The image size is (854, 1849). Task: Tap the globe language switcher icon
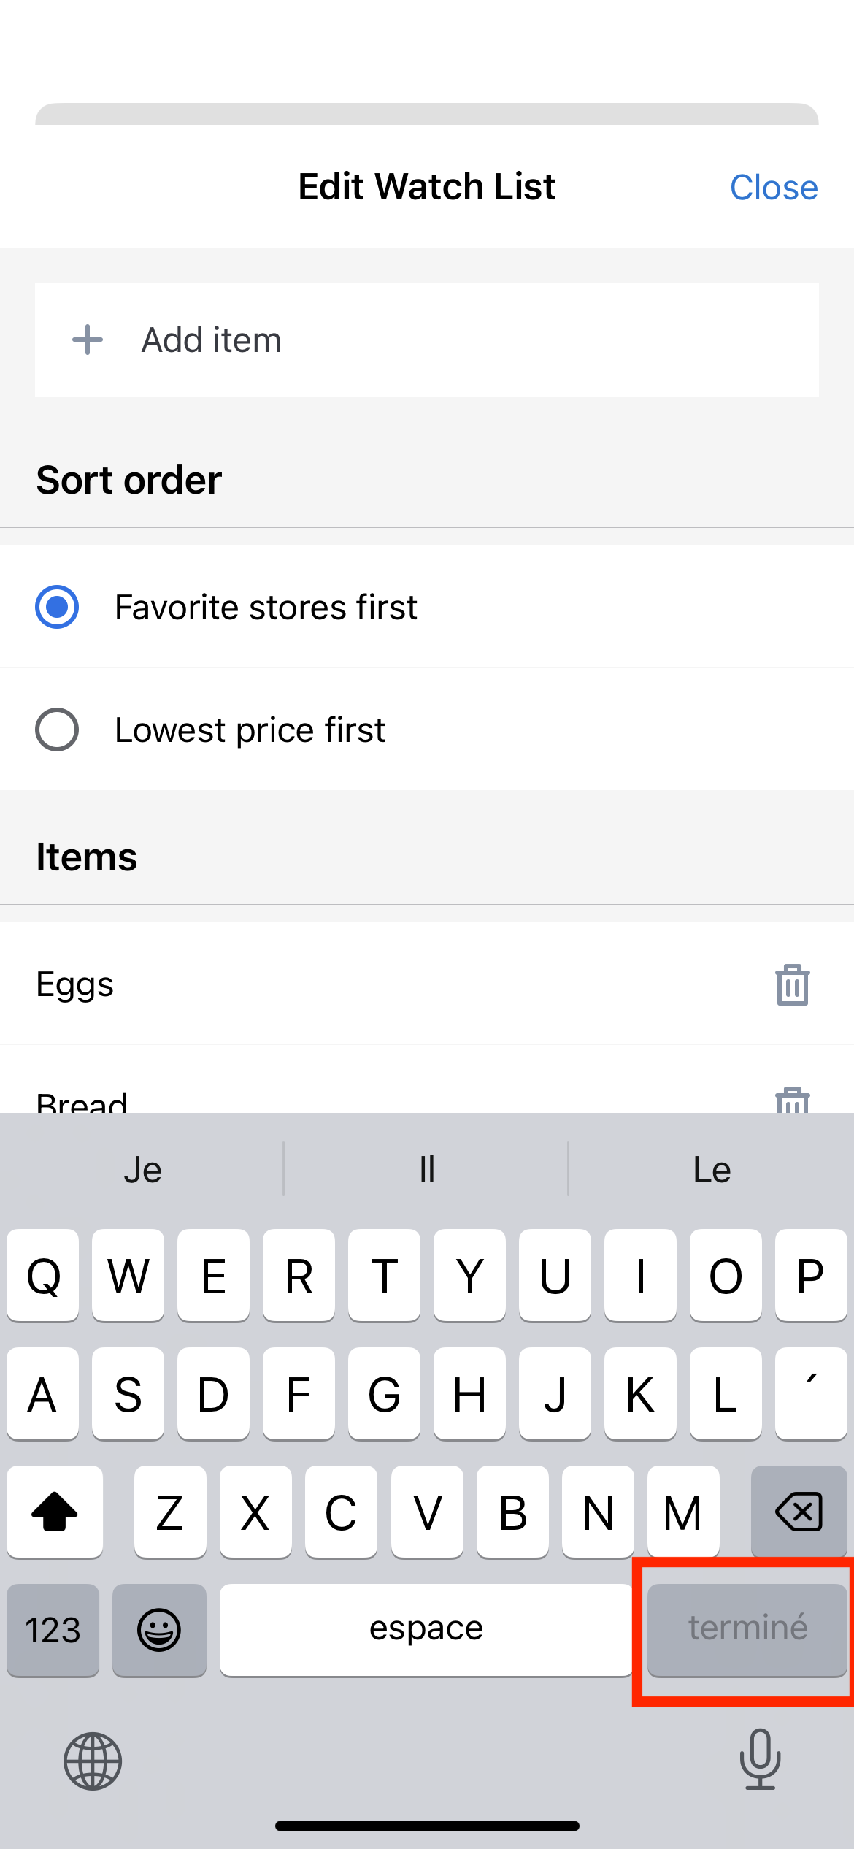[x=93, y=1761]
